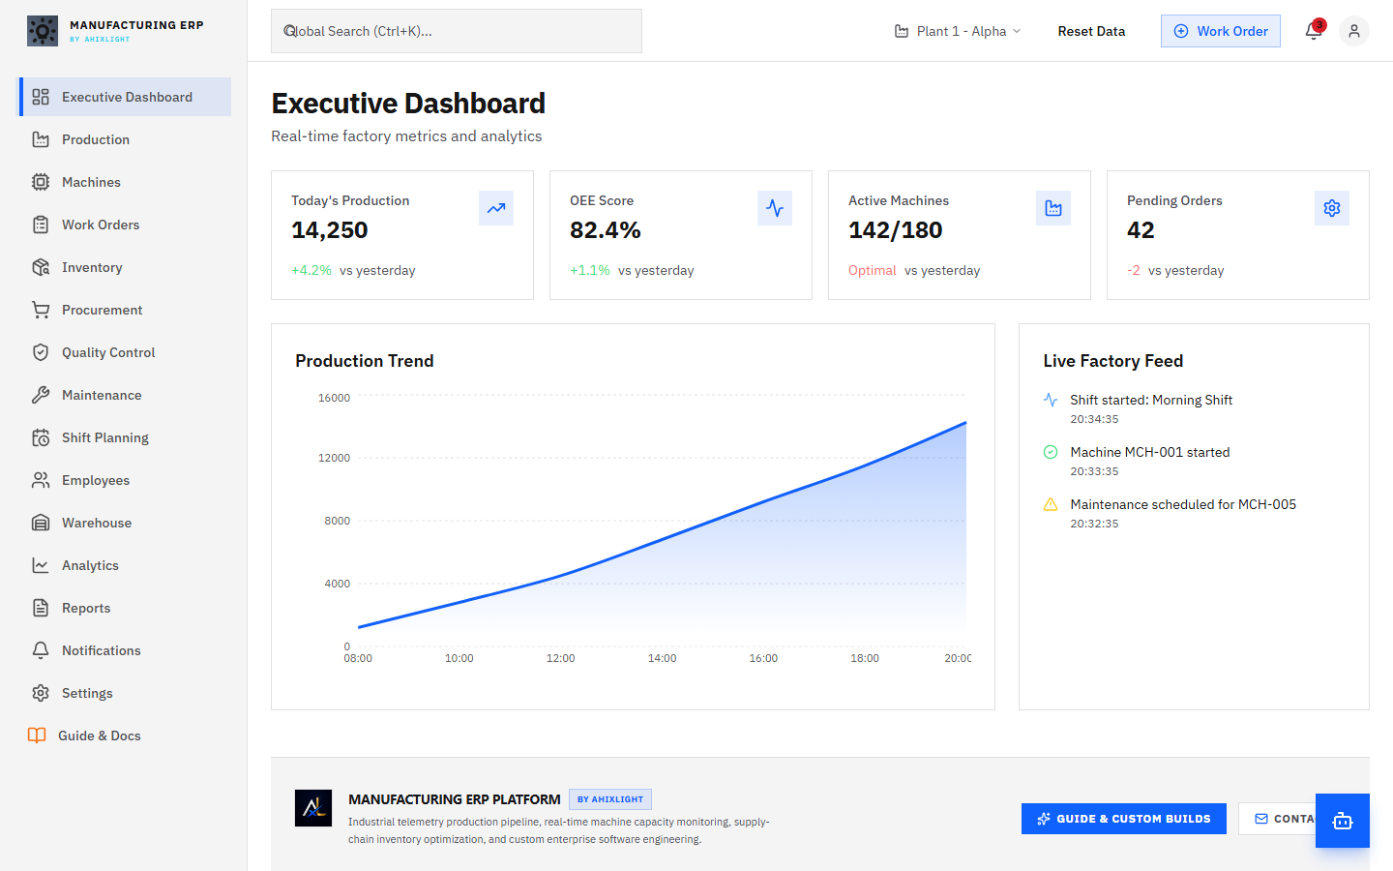Click the Production Trend chart area

[662, 523]
